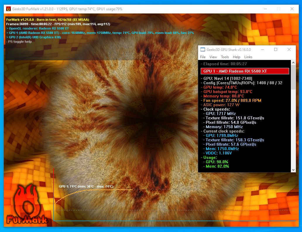The height and width of the screenshot is (232, 302).
Task: Click 'GPU: 1799.0MHz' current clock
Action: (221, 135)
